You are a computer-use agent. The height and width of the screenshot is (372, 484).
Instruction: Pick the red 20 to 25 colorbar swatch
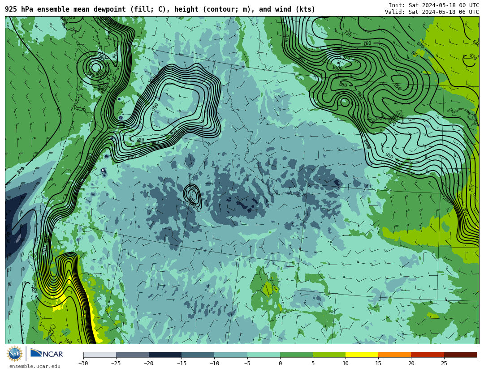(x=428, y=355)
